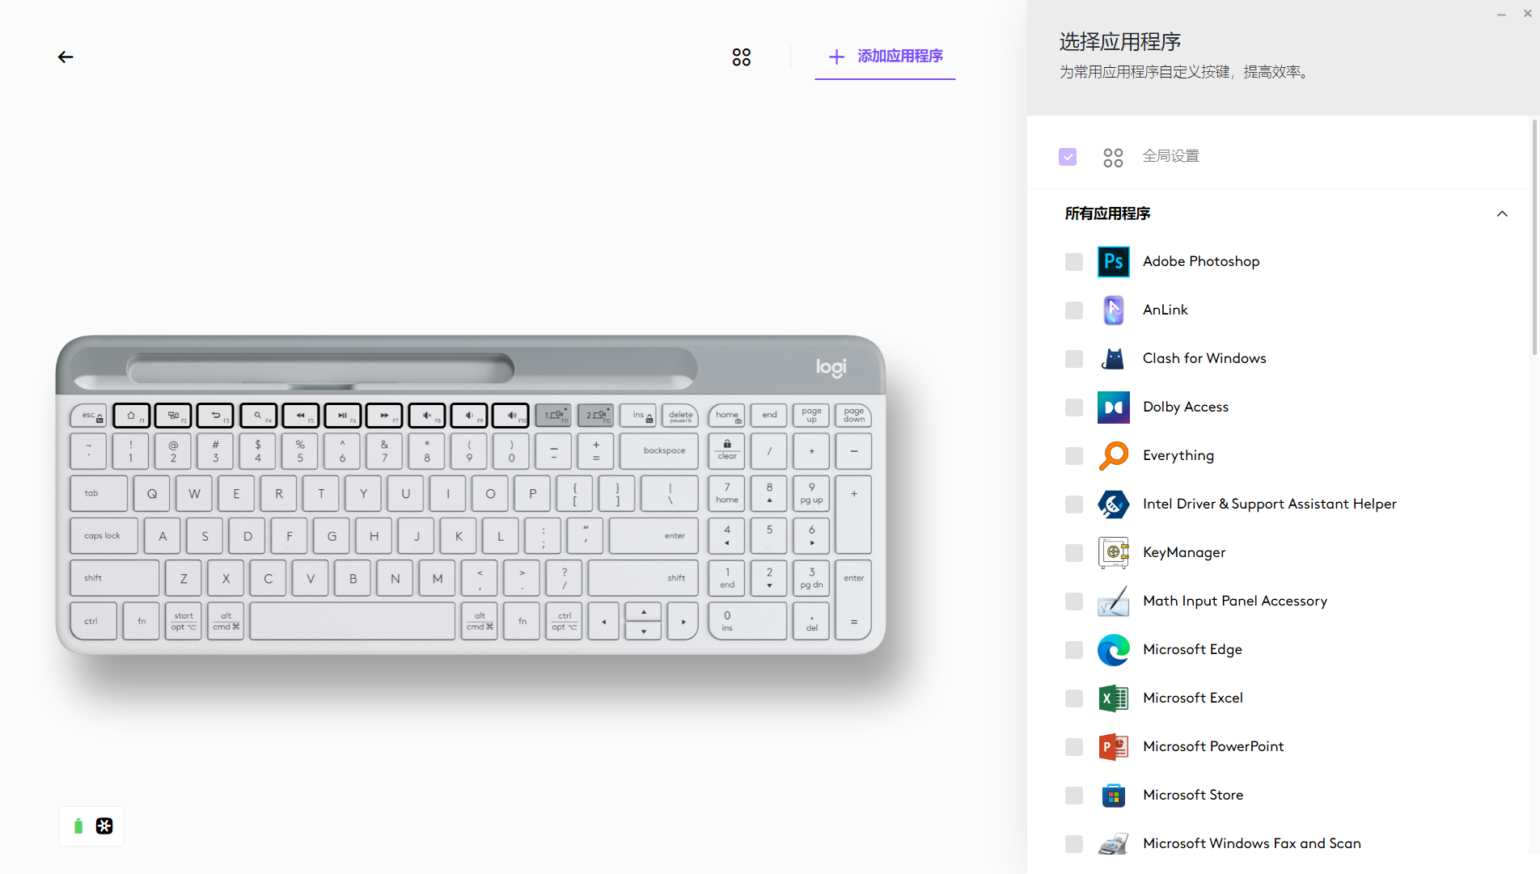
Task: Uncheck the 全局设置 checkbox
Action: (1068, 157)
